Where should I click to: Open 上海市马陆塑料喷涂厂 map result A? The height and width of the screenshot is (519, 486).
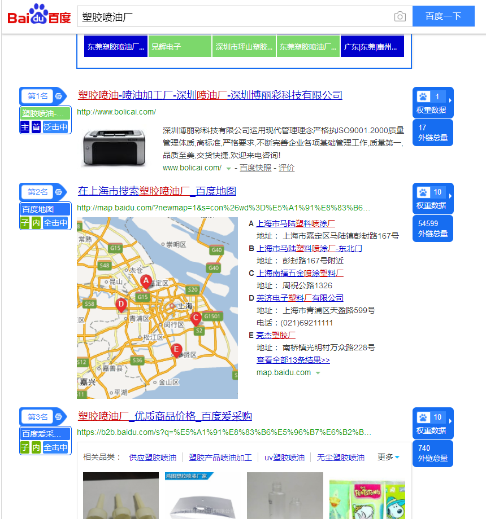tap(296, 224)
